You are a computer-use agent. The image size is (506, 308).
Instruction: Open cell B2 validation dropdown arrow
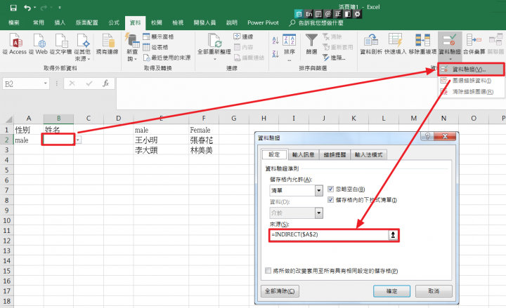[x=78, y=140]
